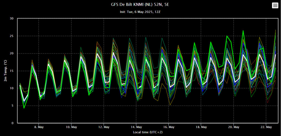Click the y-axis title '2m Temp. (°C)'
This screenshot has height=136, width=281.
coord(5,70)
